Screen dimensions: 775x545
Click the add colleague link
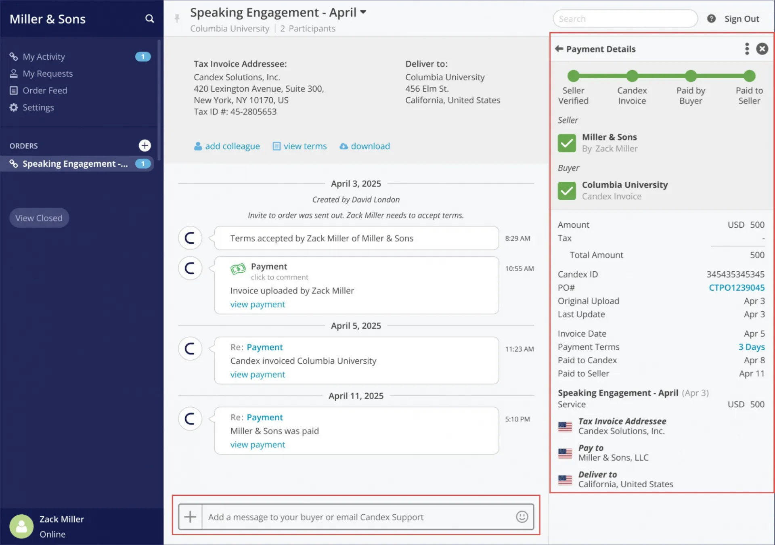click(227, 146)
